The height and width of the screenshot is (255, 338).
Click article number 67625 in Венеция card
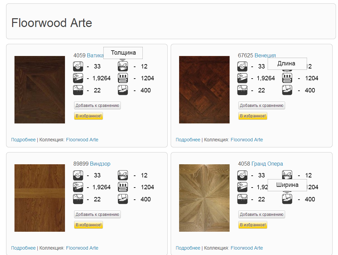coord(245,56)
